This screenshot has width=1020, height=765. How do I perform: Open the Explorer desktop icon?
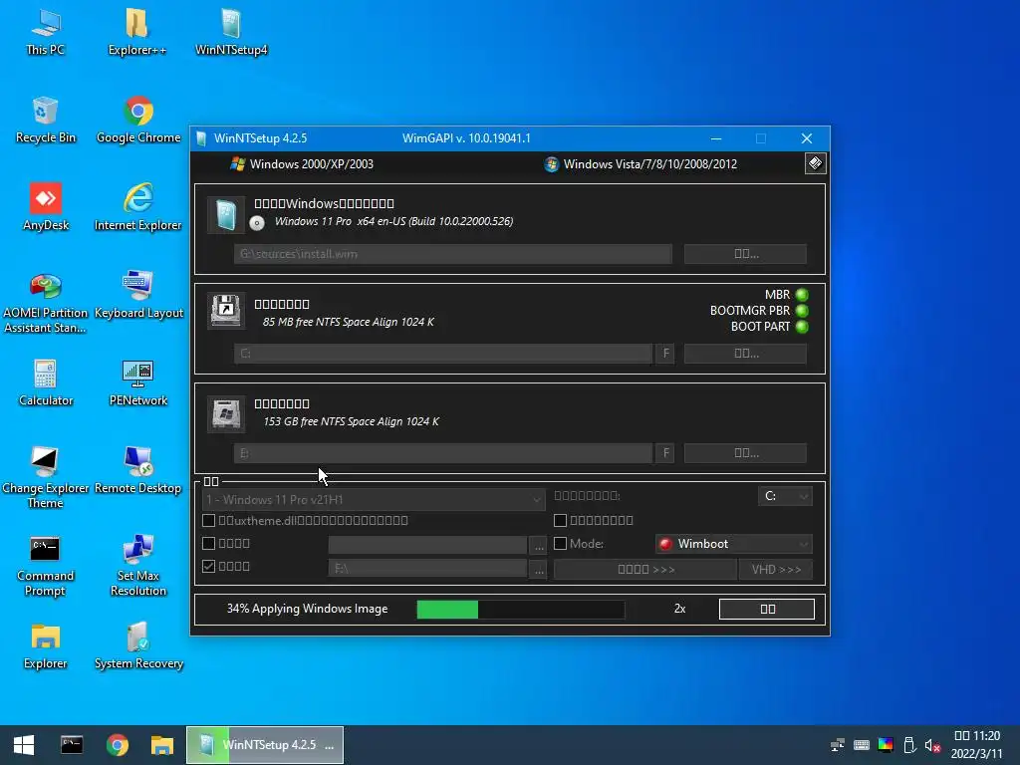(46, 647)
